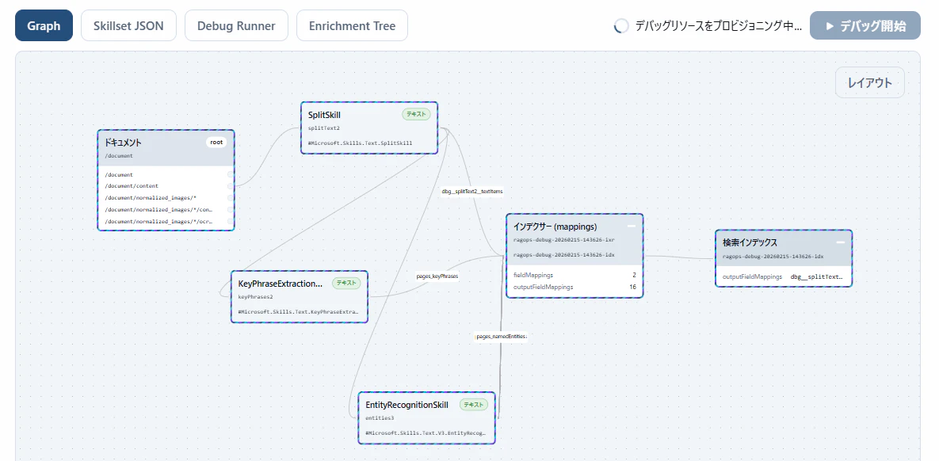Select the インデクサー (mappings) title
Viewport: 939px width, 461px height.
tap(555, 227)
